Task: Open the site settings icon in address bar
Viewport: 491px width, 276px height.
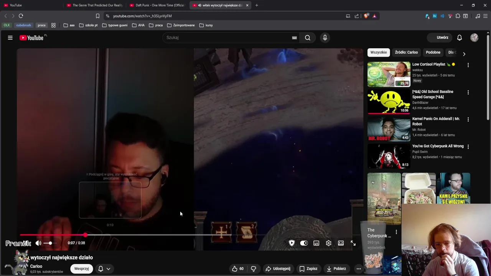Action: 107,16
